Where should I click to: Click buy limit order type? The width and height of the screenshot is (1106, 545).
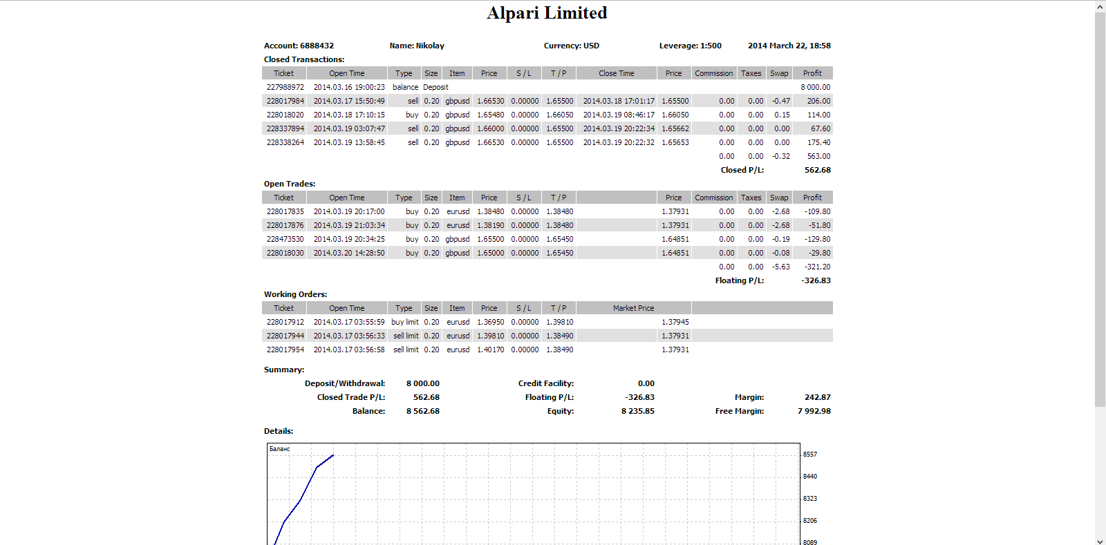point(405,322)
